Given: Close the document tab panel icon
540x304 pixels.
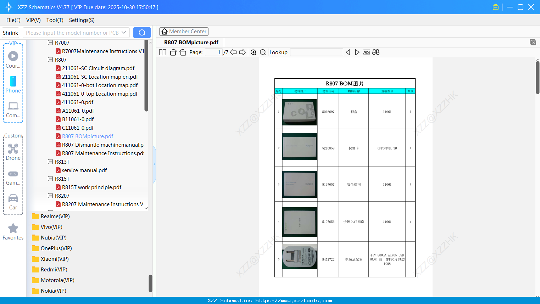Looking at the screenshot, I should click(533, 42).
